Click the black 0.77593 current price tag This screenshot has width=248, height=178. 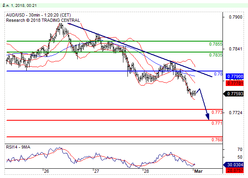(x=233, y=94)
